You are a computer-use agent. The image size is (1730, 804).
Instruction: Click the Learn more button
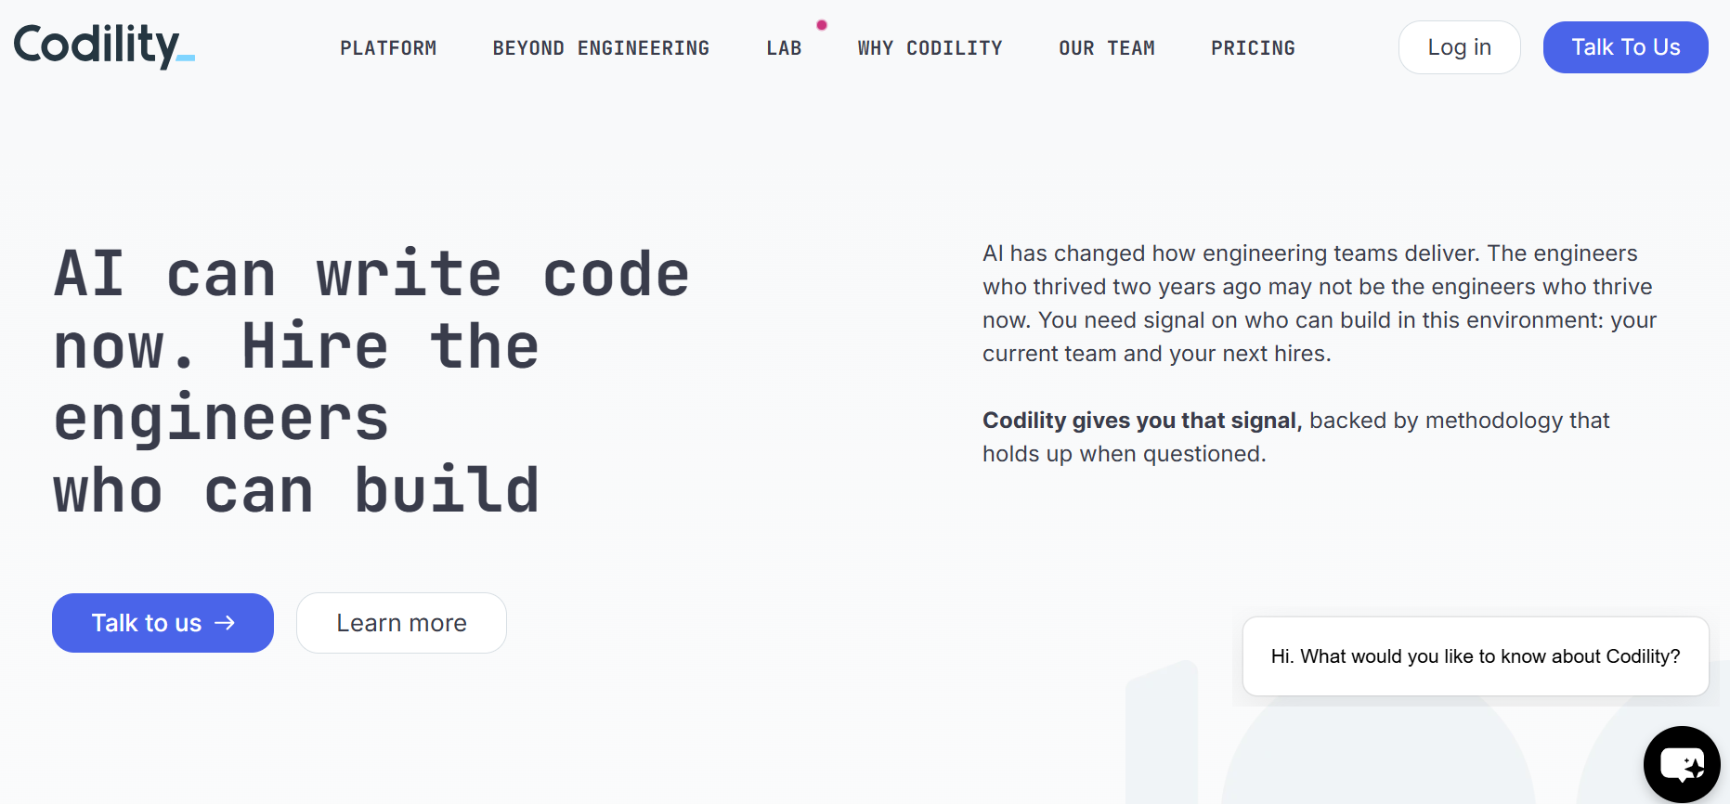click(401, 623)
